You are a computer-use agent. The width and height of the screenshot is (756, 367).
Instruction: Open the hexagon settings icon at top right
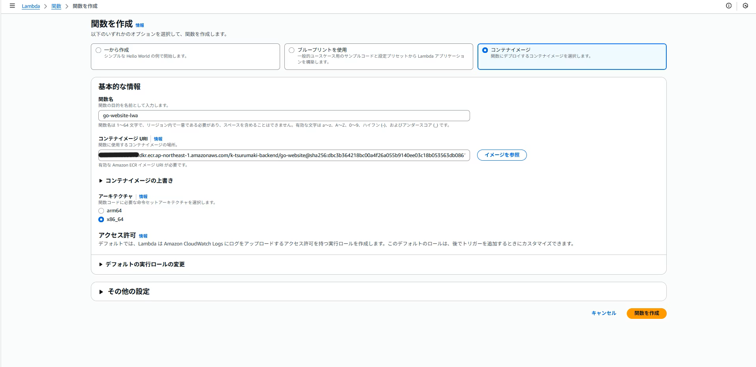(745, 6)
